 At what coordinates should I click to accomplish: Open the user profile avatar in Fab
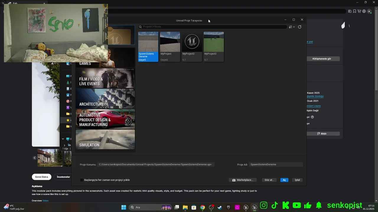369,11
